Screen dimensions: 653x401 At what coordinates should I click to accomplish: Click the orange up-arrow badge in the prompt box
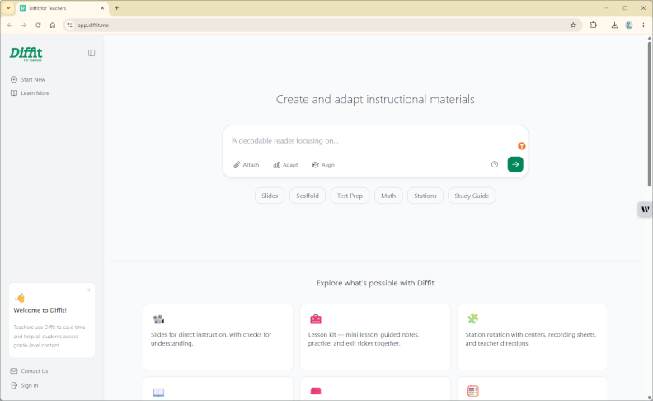(521, 146)
